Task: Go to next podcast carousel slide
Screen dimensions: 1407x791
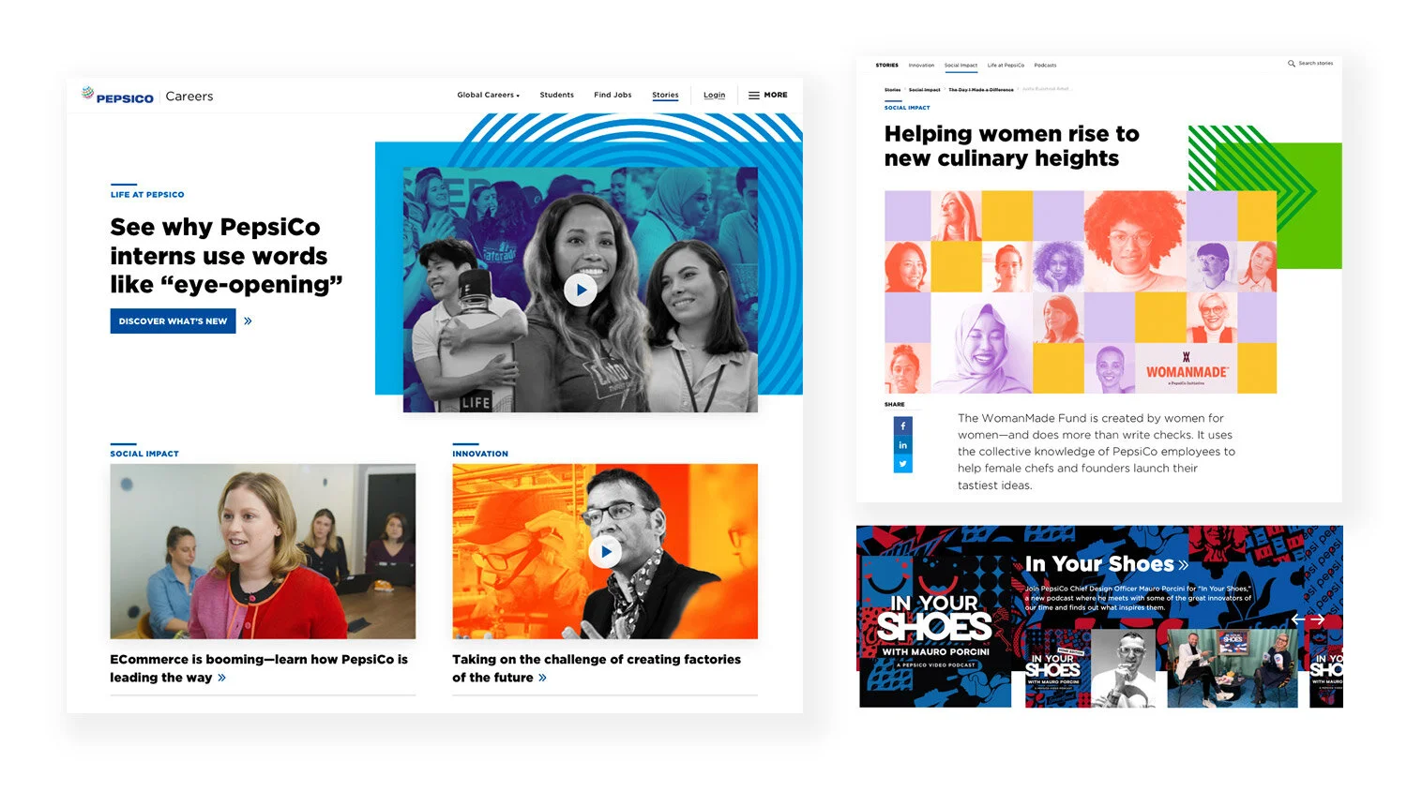Action: [x=1318, y=619]
